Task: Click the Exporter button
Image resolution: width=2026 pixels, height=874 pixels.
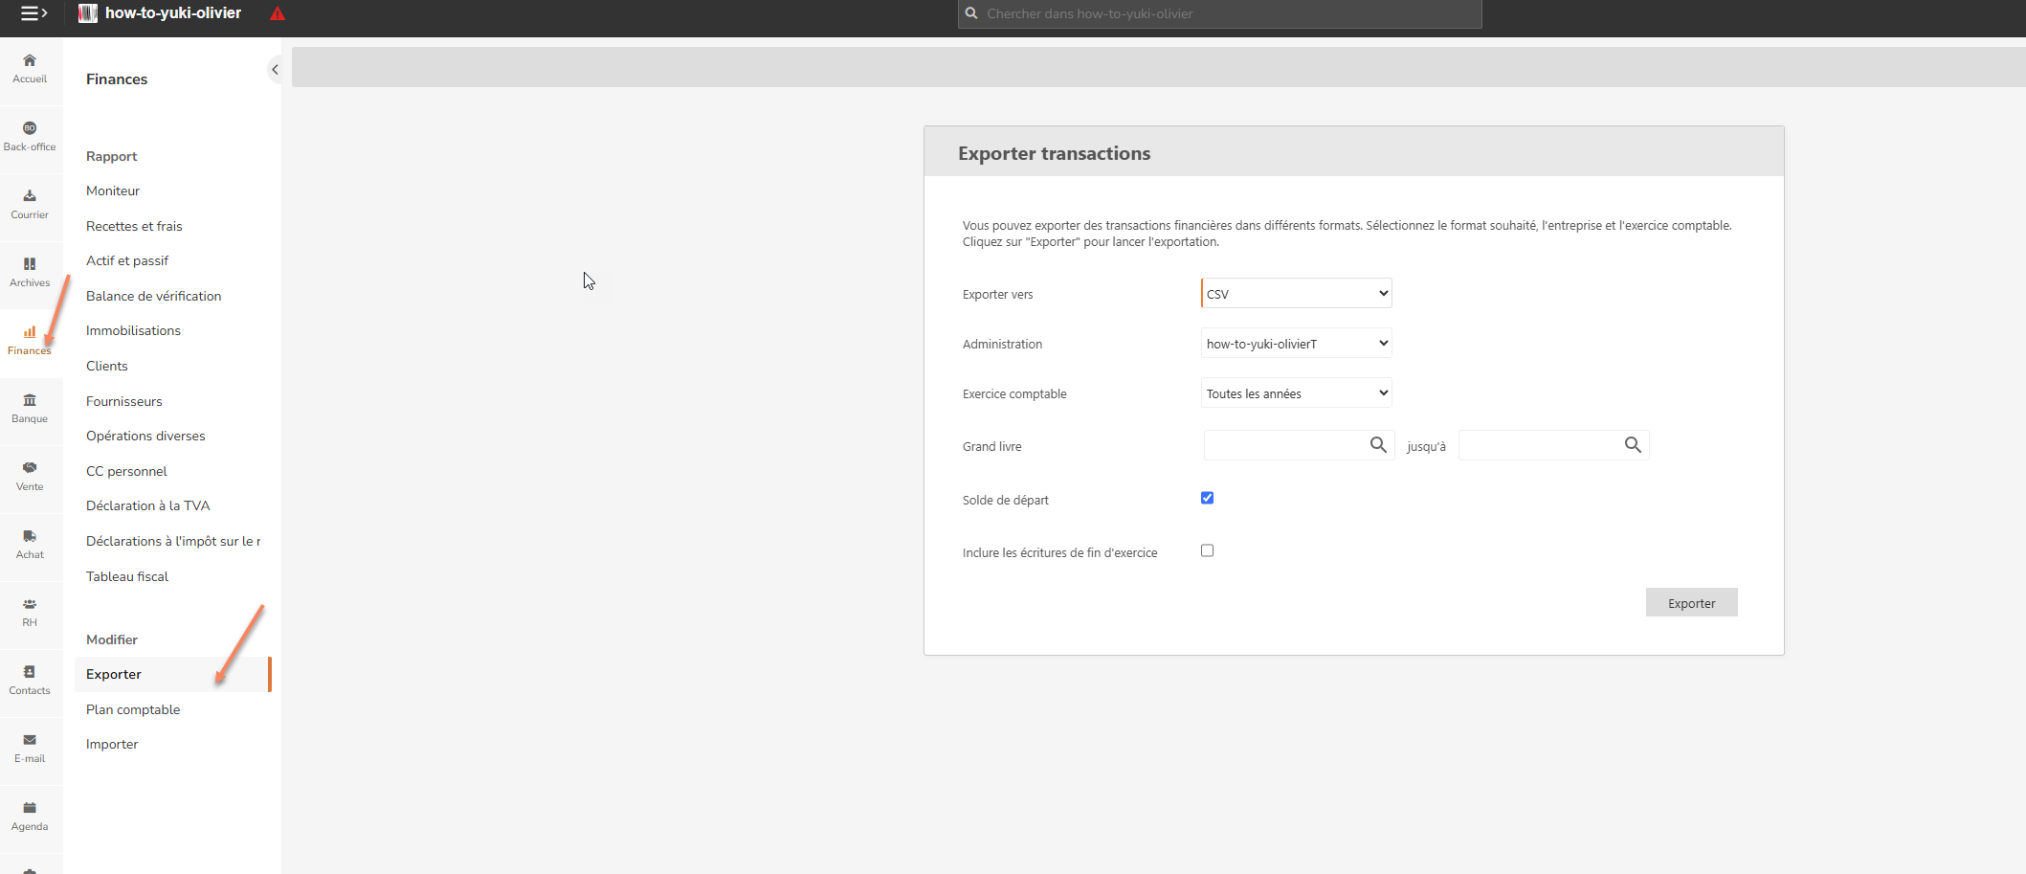Action: point(1691,602)
